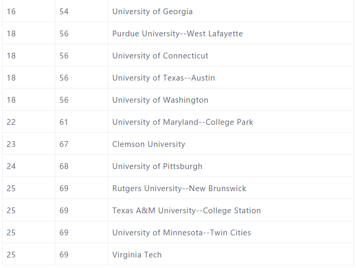Select the University of Pittsburgh row
The image size is (356, 268).
point(178,166)
